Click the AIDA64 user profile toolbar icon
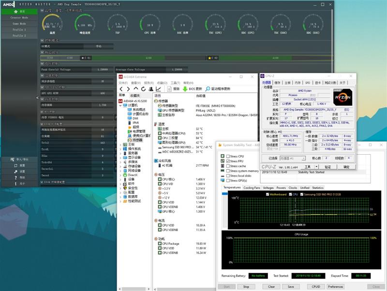The width and height of the screenshot is (387, 291). click(x=151, y=89)
